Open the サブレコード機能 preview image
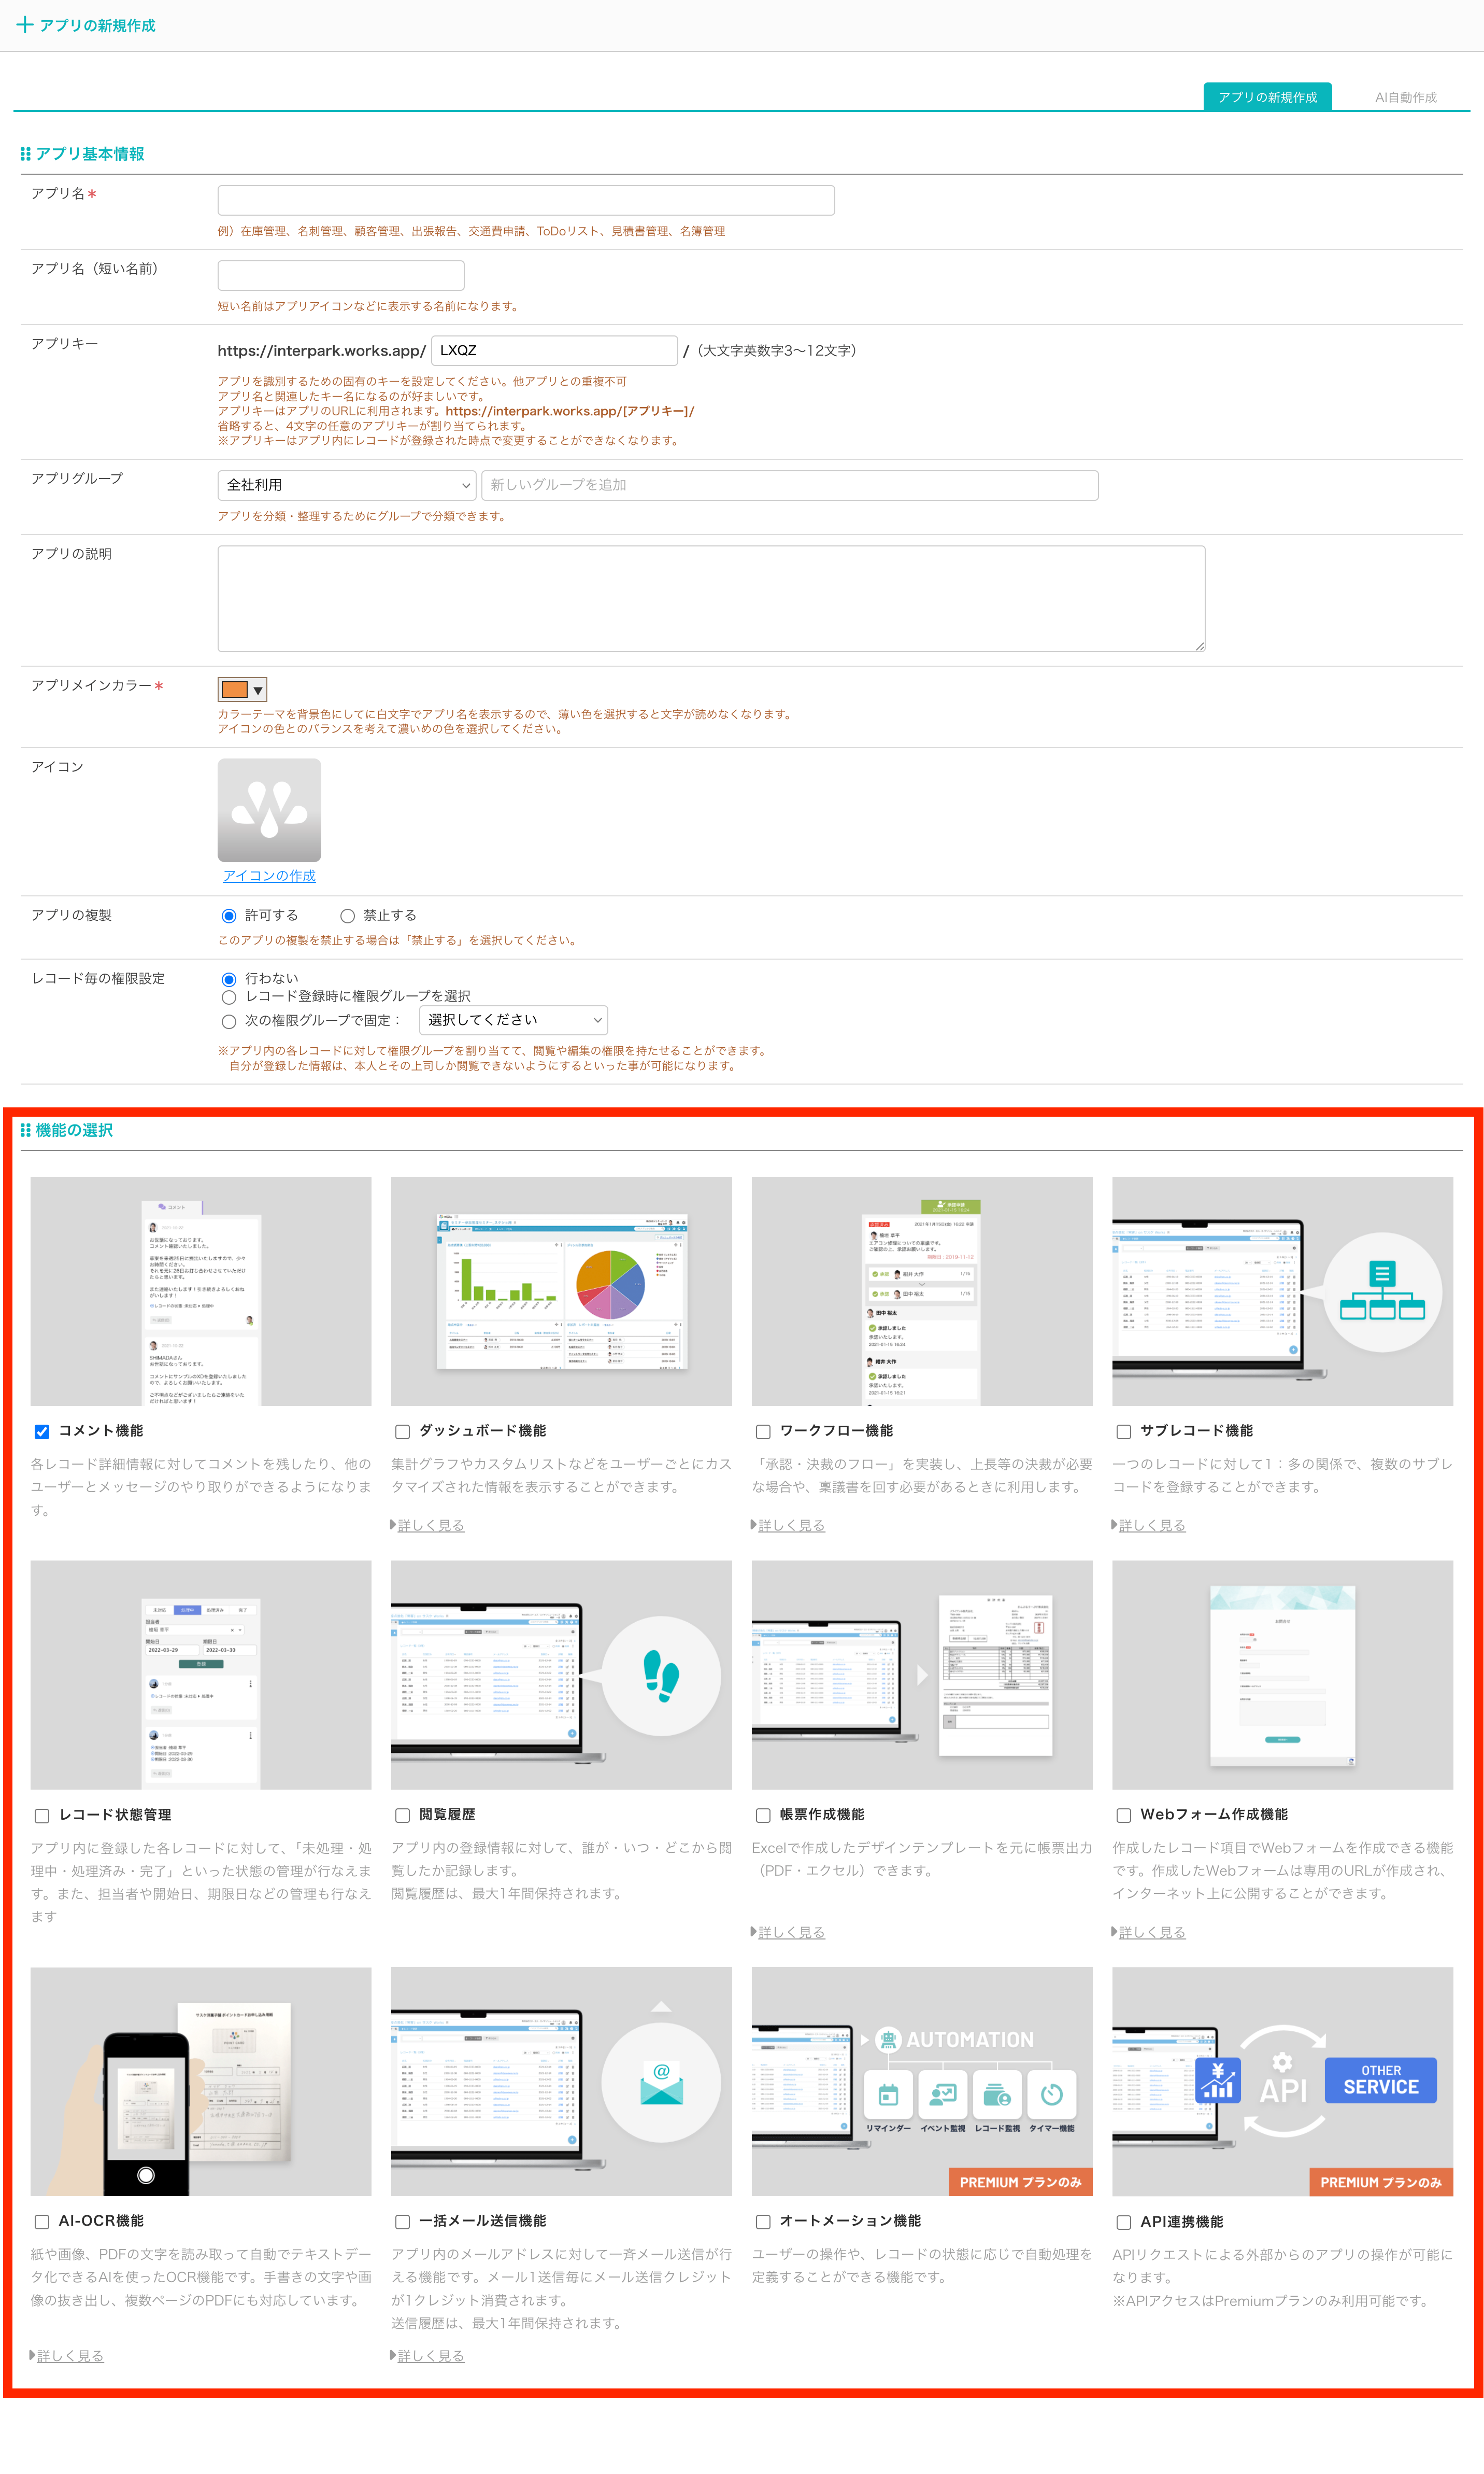1484x2474 pixels. pyautogui.click(x=1282, y=1290)
